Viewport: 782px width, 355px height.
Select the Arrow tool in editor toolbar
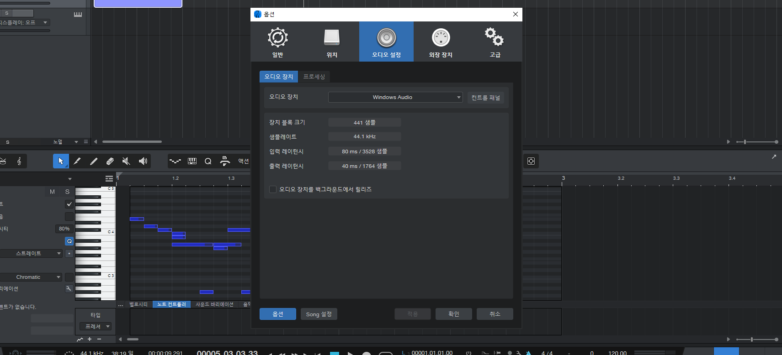pos(61,161)
